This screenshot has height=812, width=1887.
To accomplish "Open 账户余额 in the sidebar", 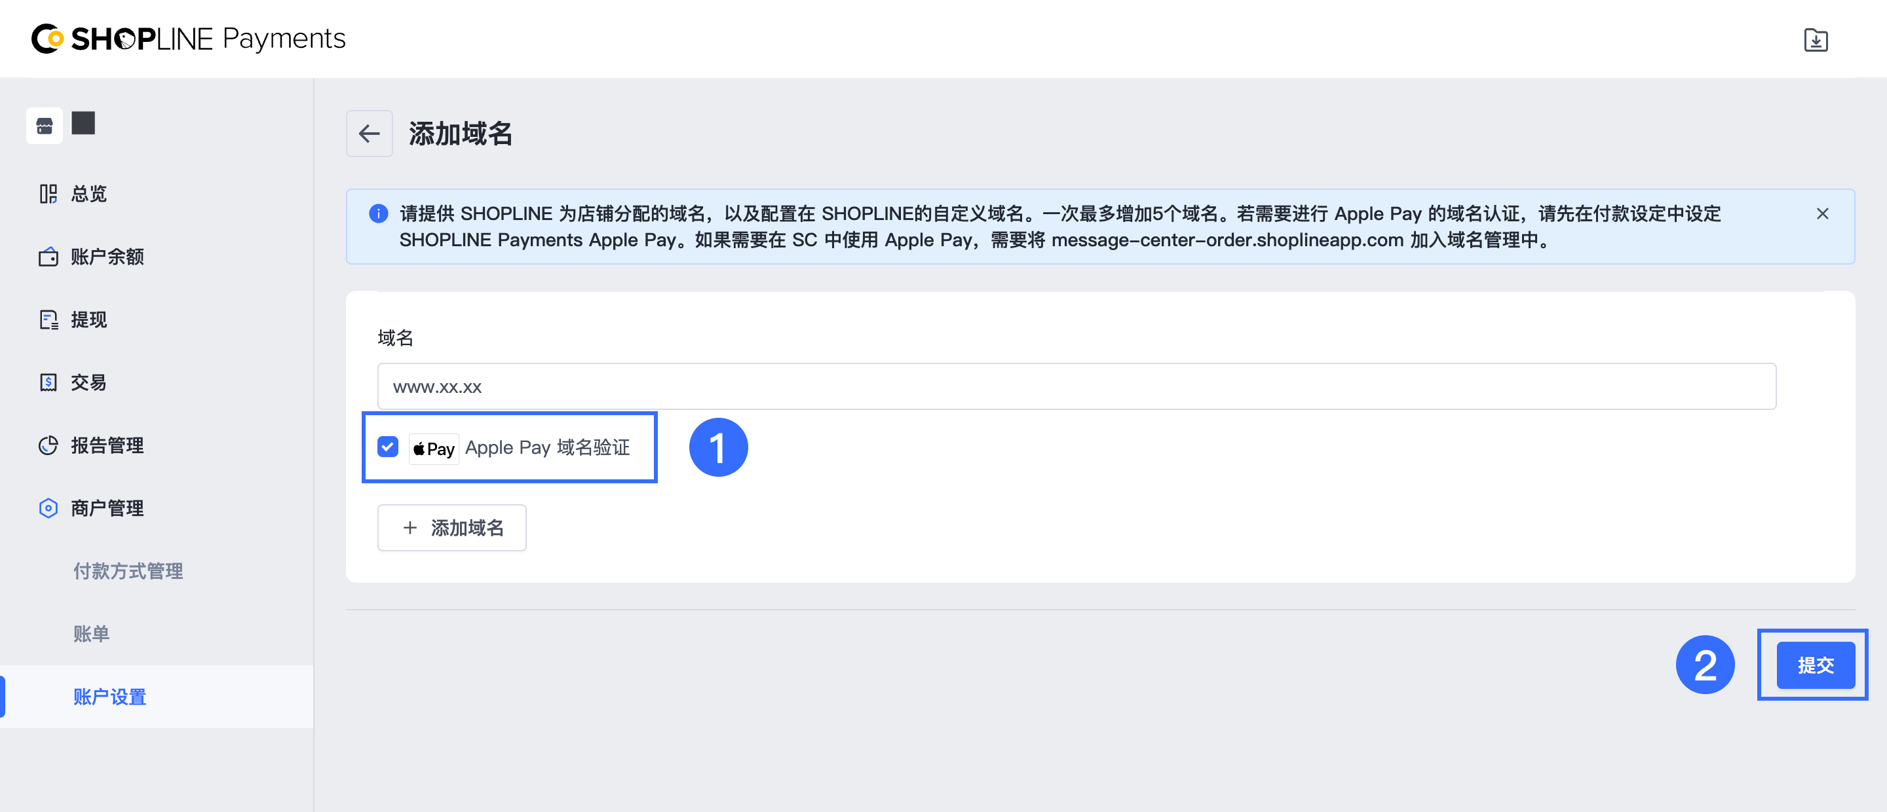I will click(107, 257).
